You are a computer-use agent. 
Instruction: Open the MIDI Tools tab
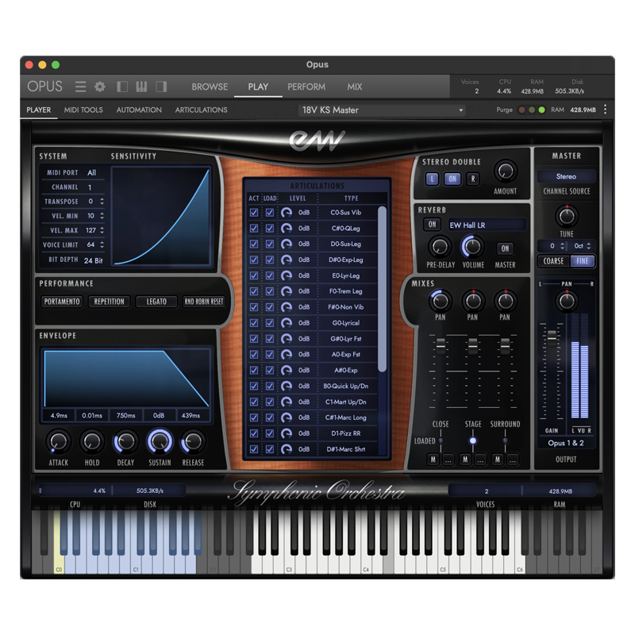pyautogui.click(x=83, y=110)
